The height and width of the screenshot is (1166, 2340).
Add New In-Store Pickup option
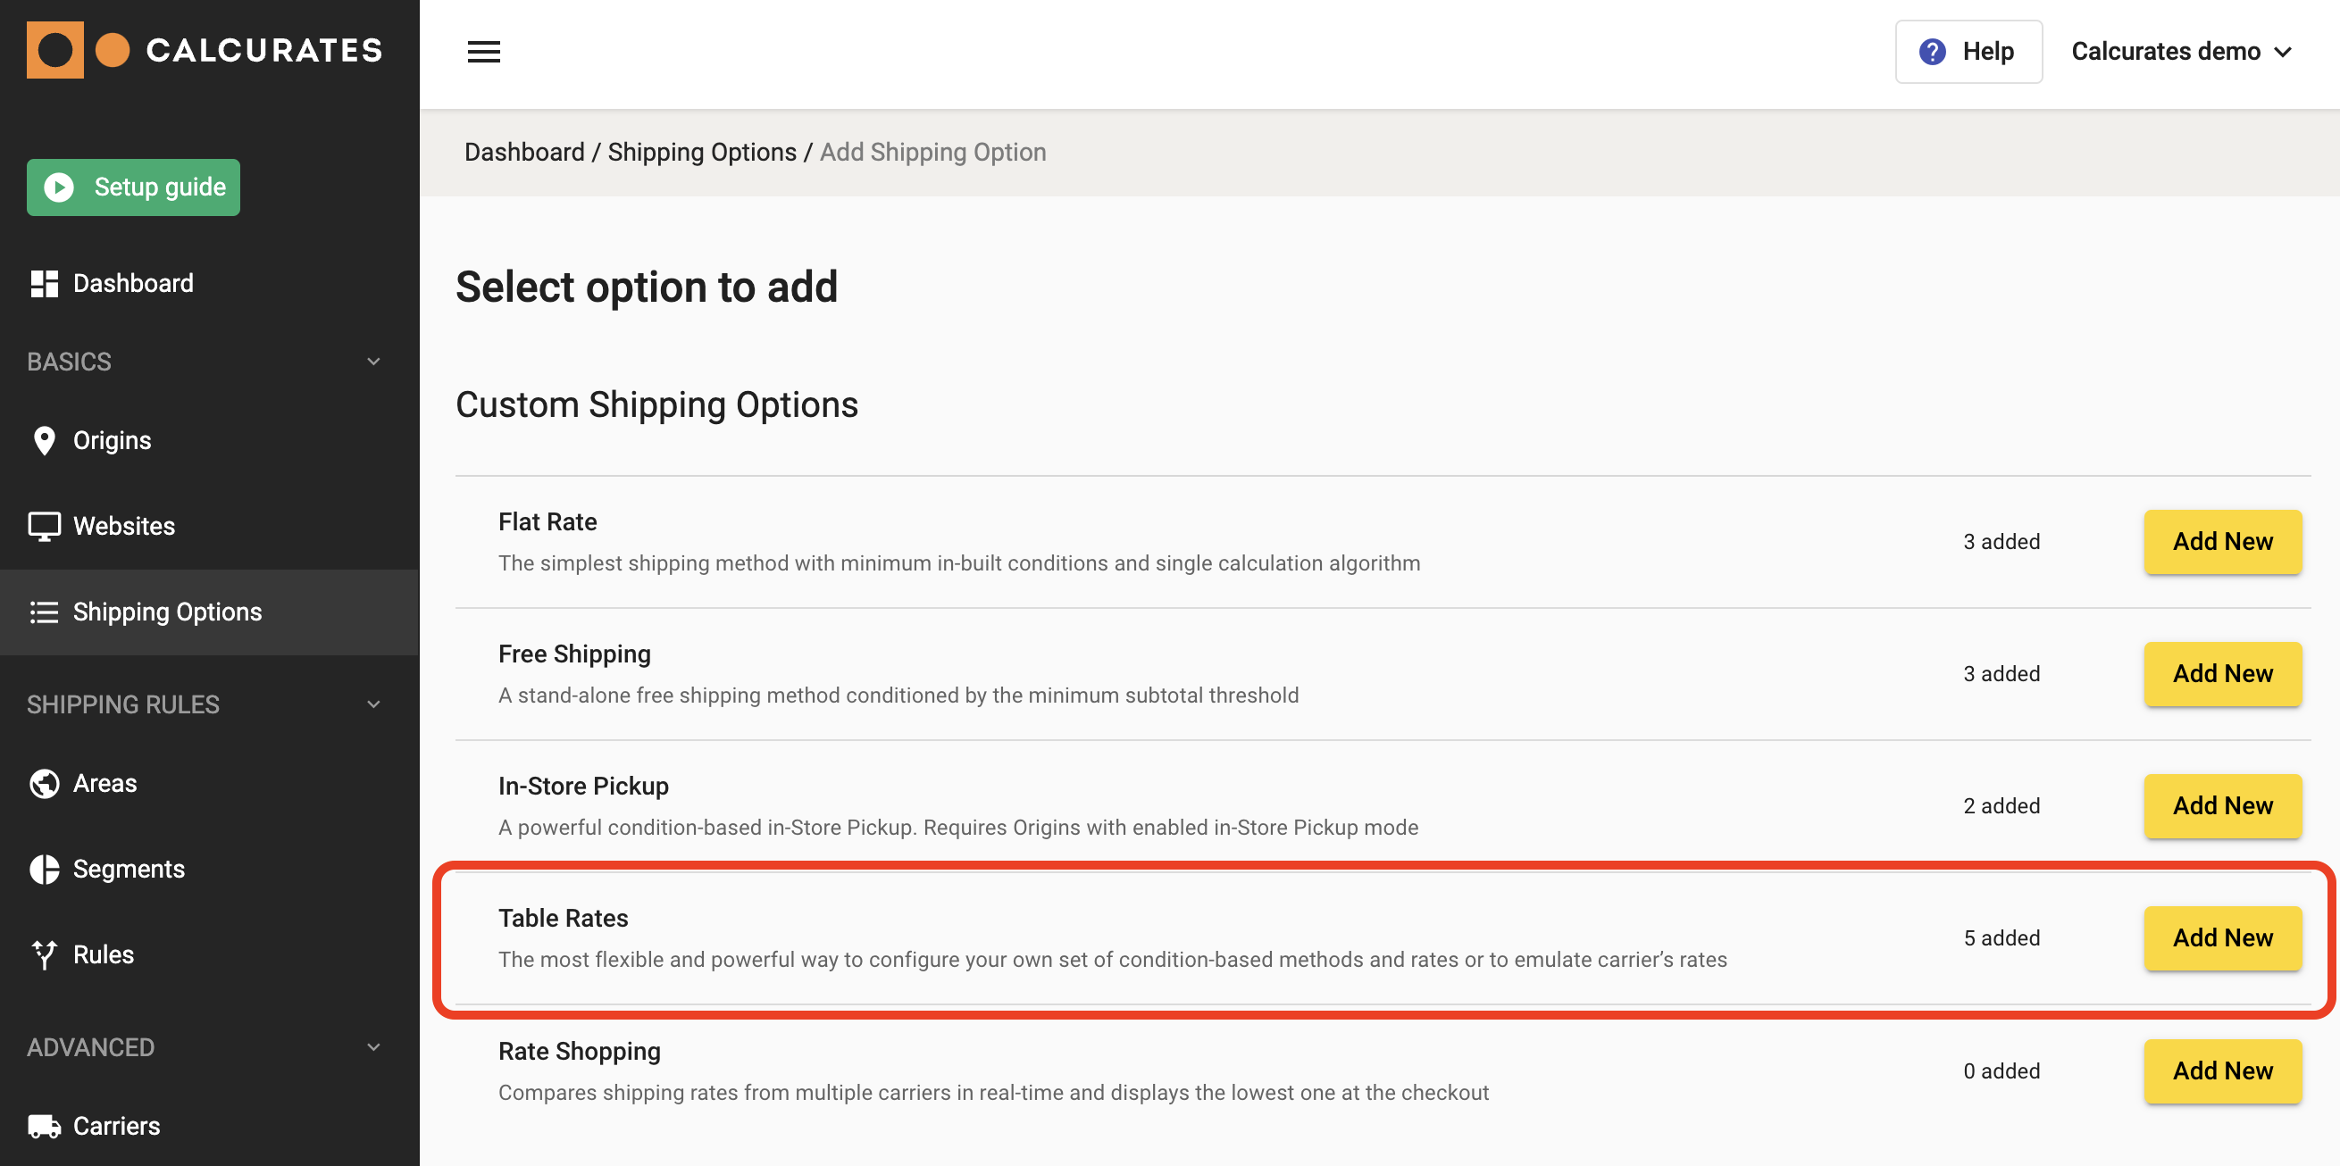pos(2223,805)
